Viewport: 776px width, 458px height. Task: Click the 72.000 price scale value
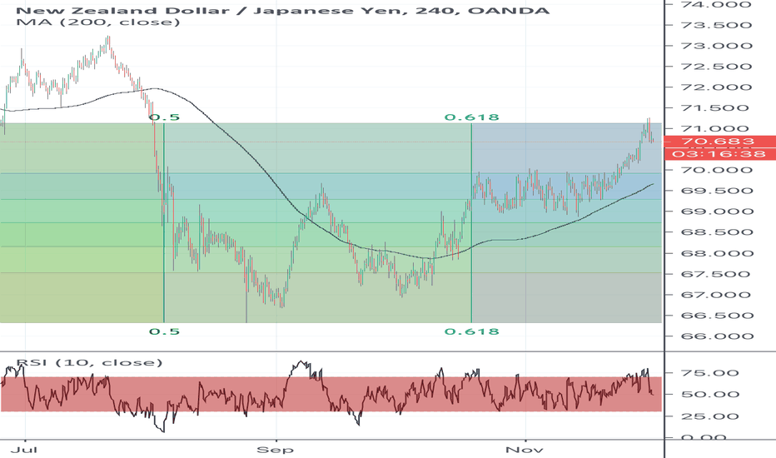pyautogui.click(x=722, y=87)
